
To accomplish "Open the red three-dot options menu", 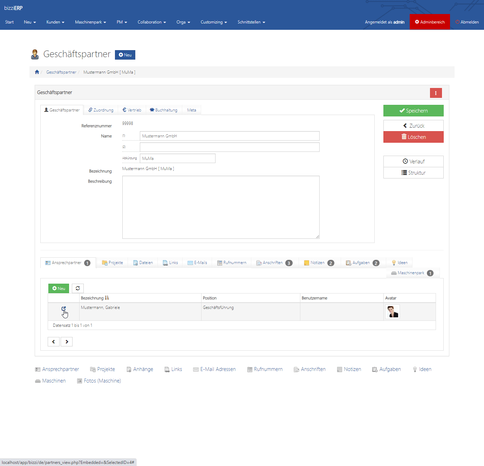I will 436,93.
